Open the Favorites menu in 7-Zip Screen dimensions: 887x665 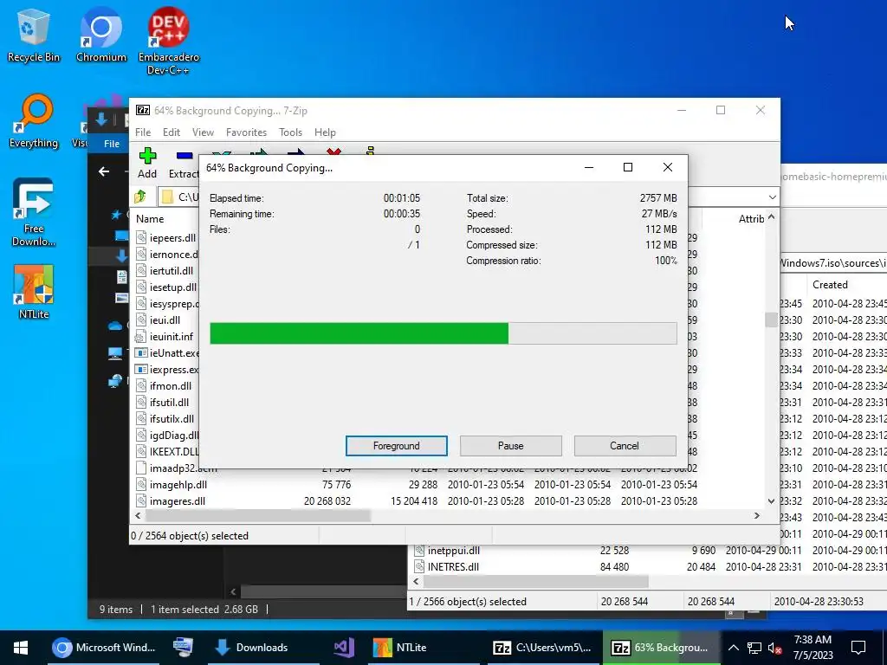click(246, 132)
